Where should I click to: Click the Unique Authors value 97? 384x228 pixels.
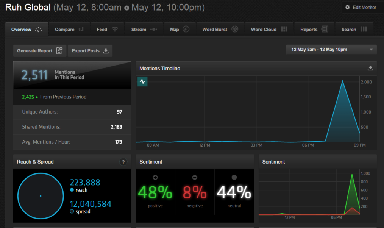coord(119,112)
